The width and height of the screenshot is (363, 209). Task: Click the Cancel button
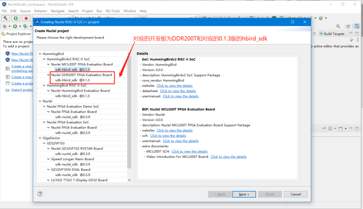[x=296, y=194]
